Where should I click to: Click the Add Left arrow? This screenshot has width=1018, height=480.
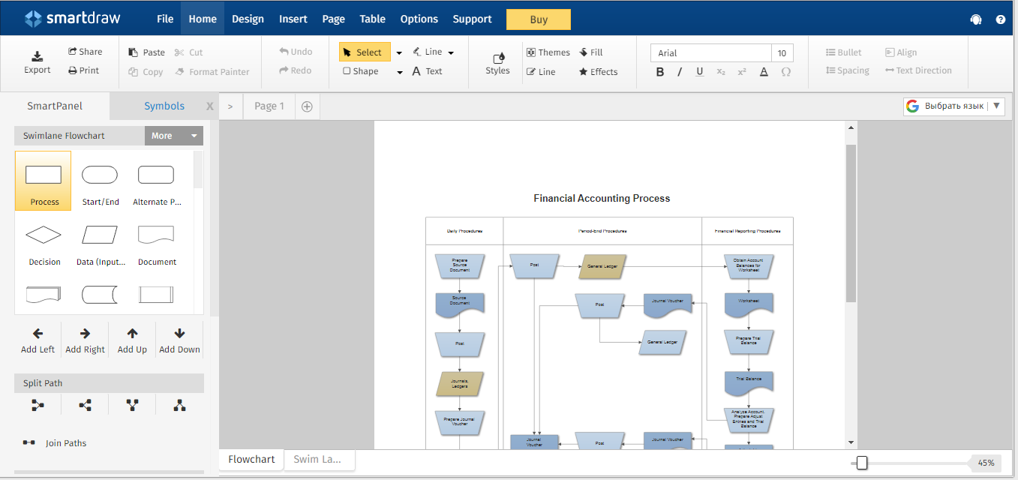pos(38,334)
